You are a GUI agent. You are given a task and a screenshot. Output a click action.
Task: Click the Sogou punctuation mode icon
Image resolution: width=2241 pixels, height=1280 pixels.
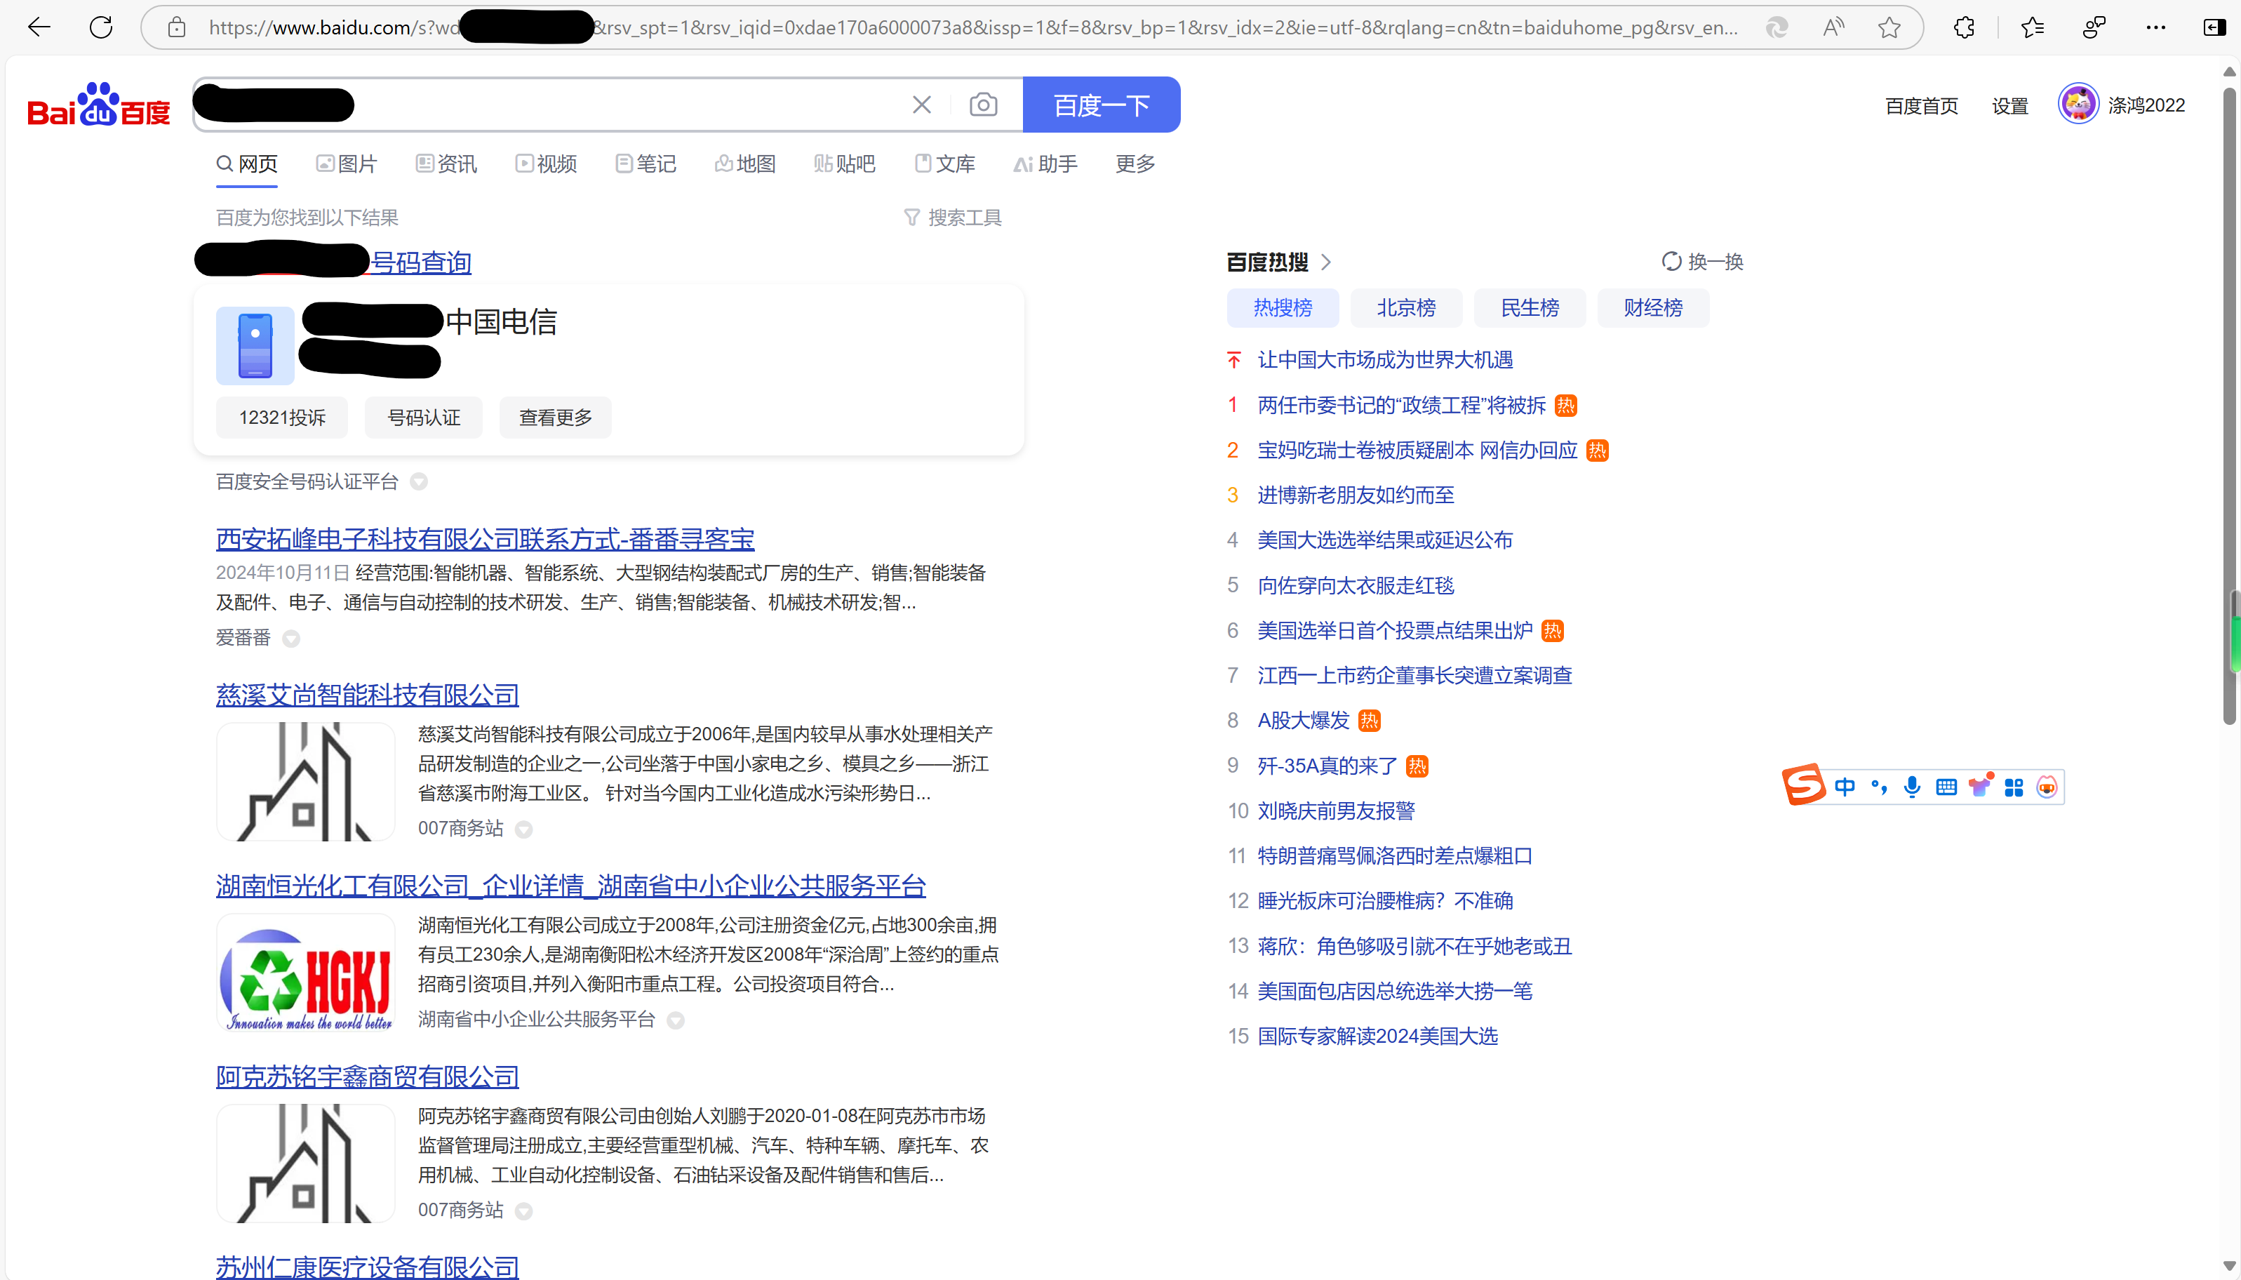[x=1879, y=787]
